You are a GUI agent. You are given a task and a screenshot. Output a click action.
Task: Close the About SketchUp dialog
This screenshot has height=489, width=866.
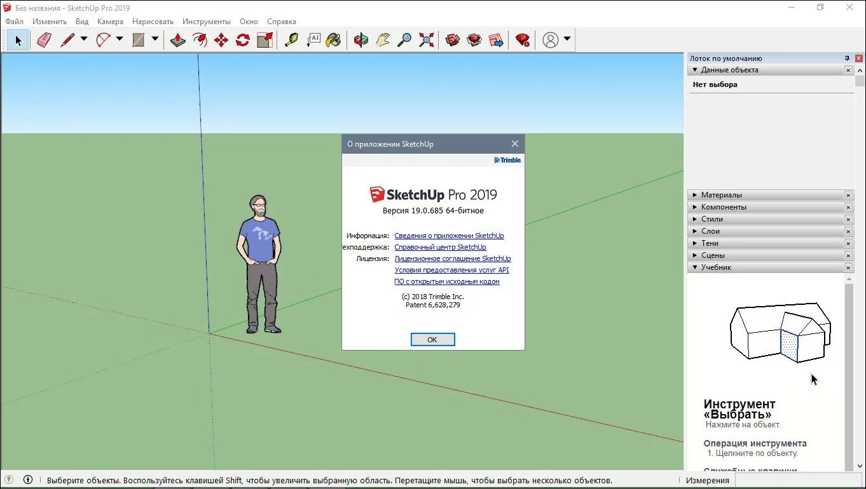(x=515, y=144)
